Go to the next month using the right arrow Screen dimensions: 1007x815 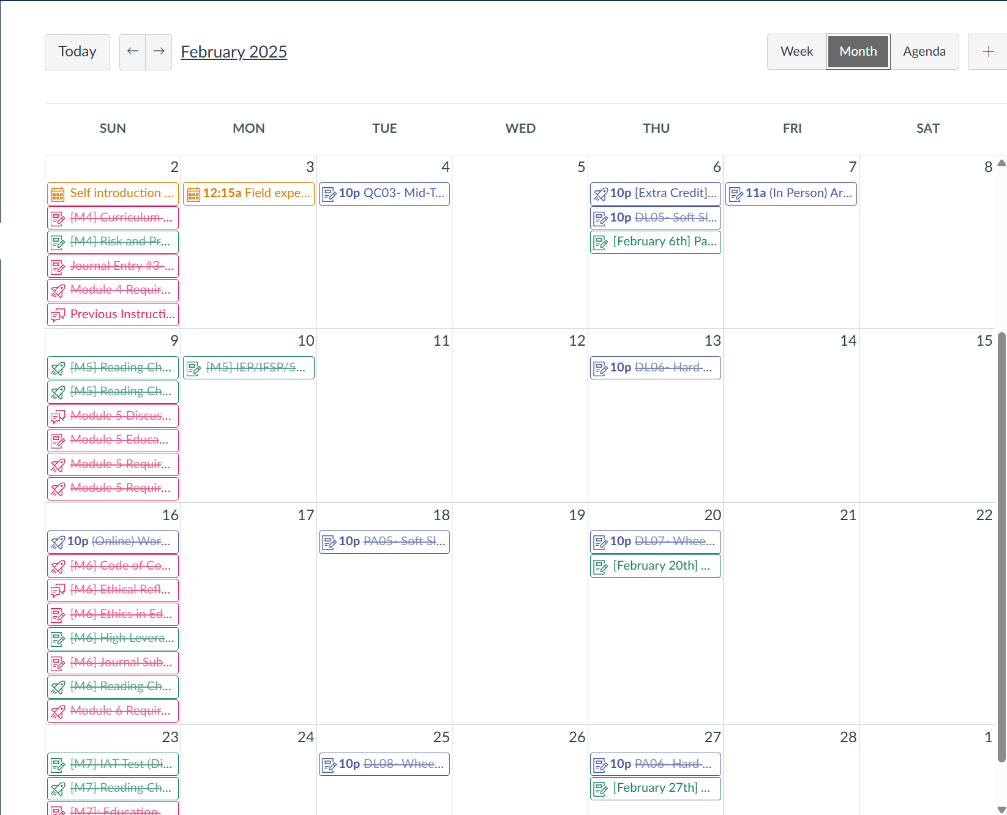[159, 52]
